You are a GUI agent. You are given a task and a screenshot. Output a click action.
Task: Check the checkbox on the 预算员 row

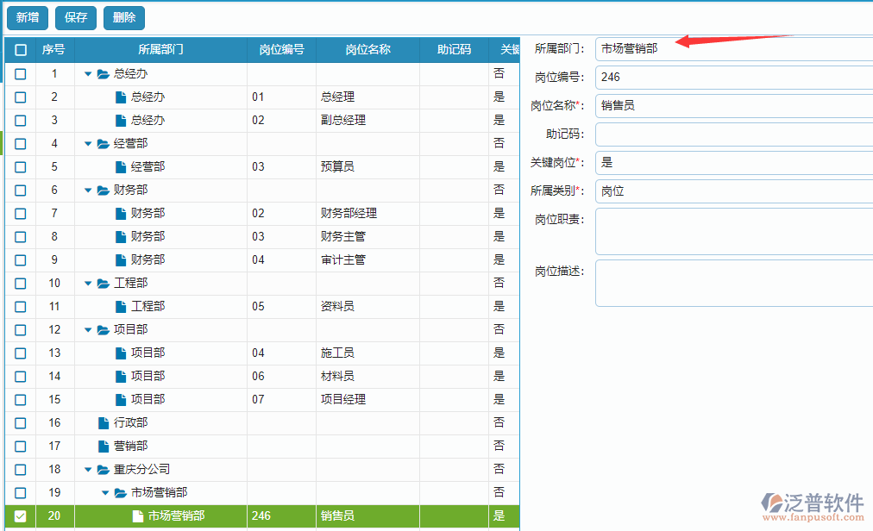20,166
